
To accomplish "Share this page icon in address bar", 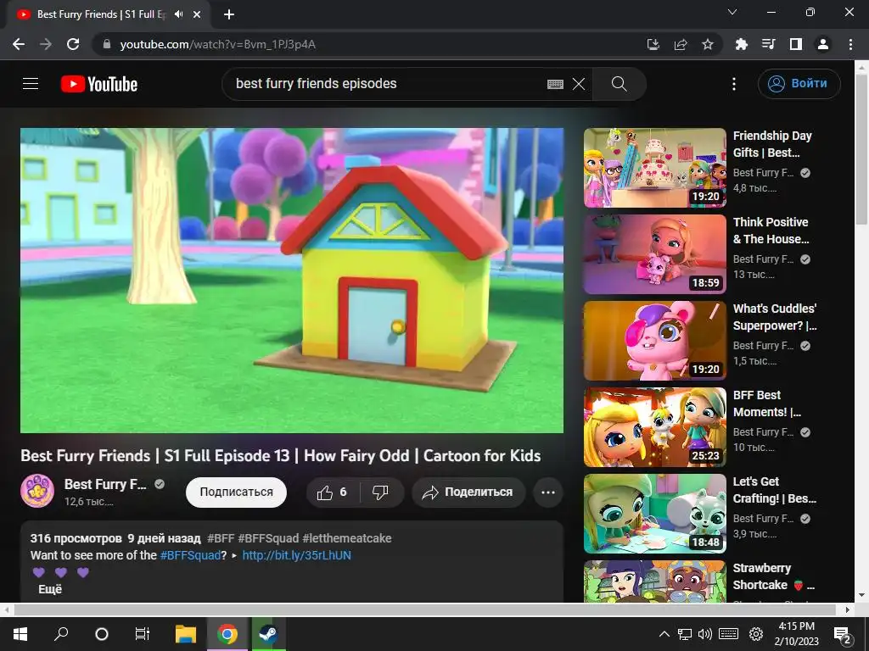I will [x=681, y=44].
